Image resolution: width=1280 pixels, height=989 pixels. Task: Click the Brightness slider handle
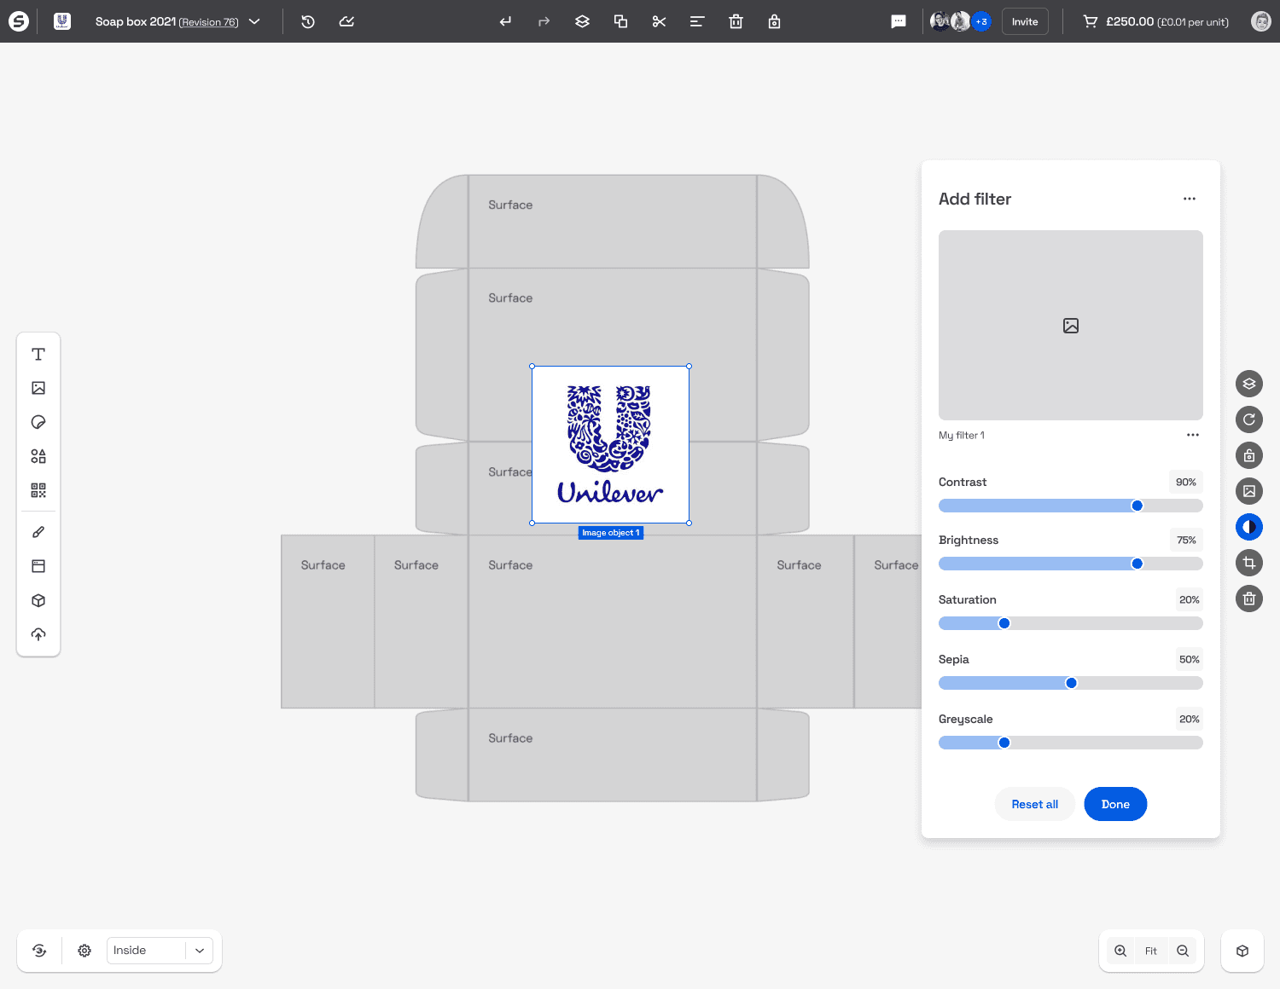click(x=1137, y=564)
